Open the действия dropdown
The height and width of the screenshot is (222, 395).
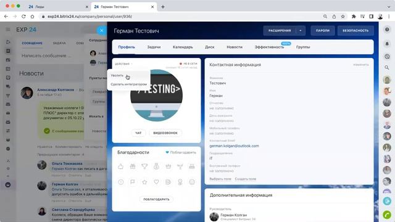tap(123, 64)
